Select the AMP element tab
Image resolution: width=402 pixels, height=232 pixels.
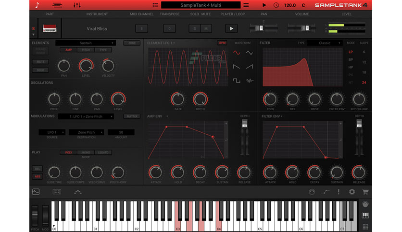coord(68,50)
